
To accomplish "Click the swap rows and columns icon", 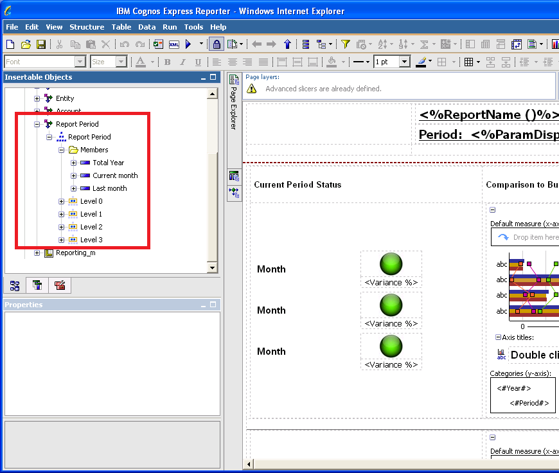I will point(516,44).
